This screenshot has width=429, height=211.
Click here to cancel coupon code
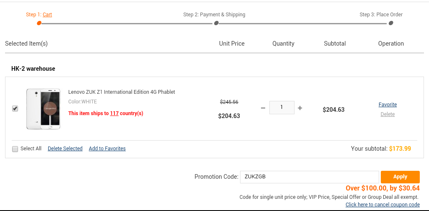(x=382, y=204)
